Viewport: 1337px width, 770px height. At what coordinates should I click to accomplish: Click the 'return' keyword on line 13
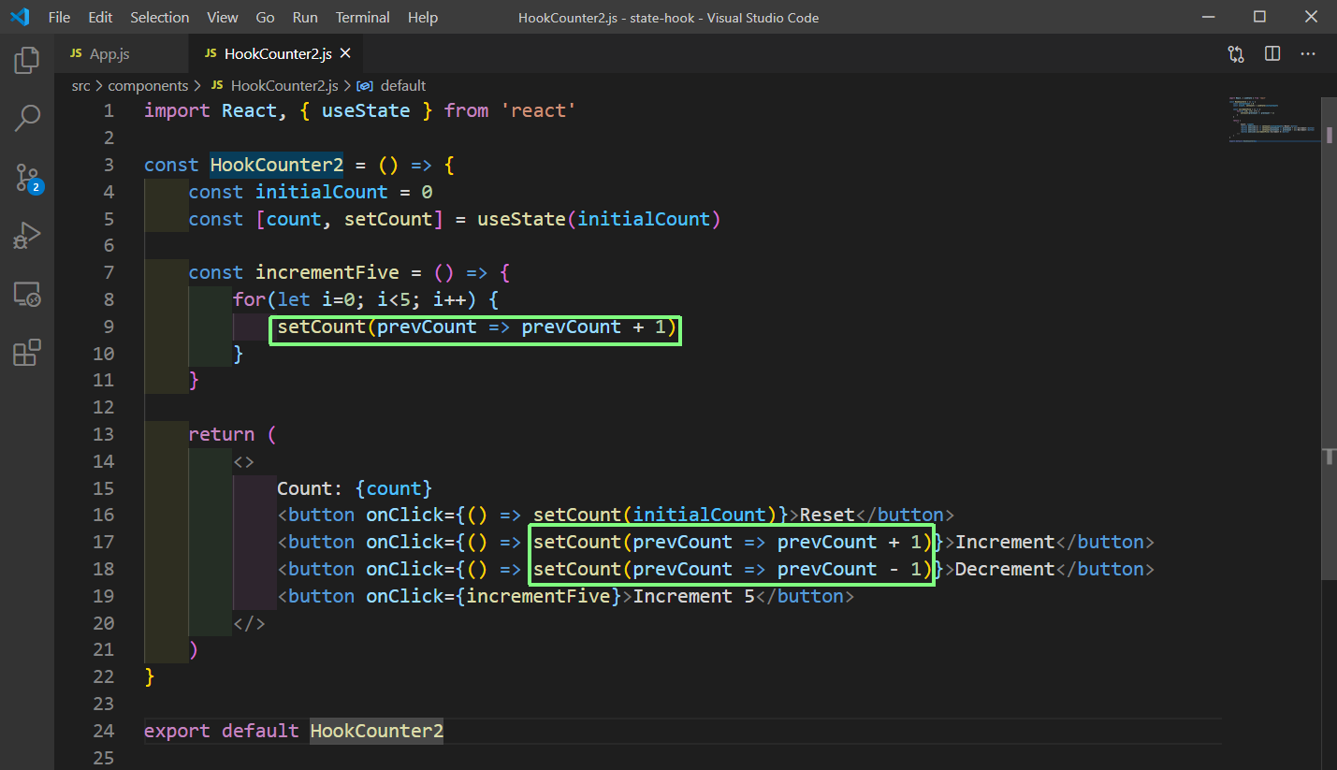pyautogui.click(x=221, y=434)
